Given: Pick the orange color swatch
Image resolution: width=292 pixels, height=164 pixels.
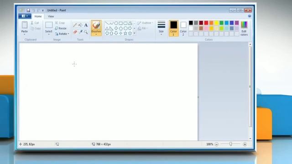Looking at the screenshot, I should 211,23.
